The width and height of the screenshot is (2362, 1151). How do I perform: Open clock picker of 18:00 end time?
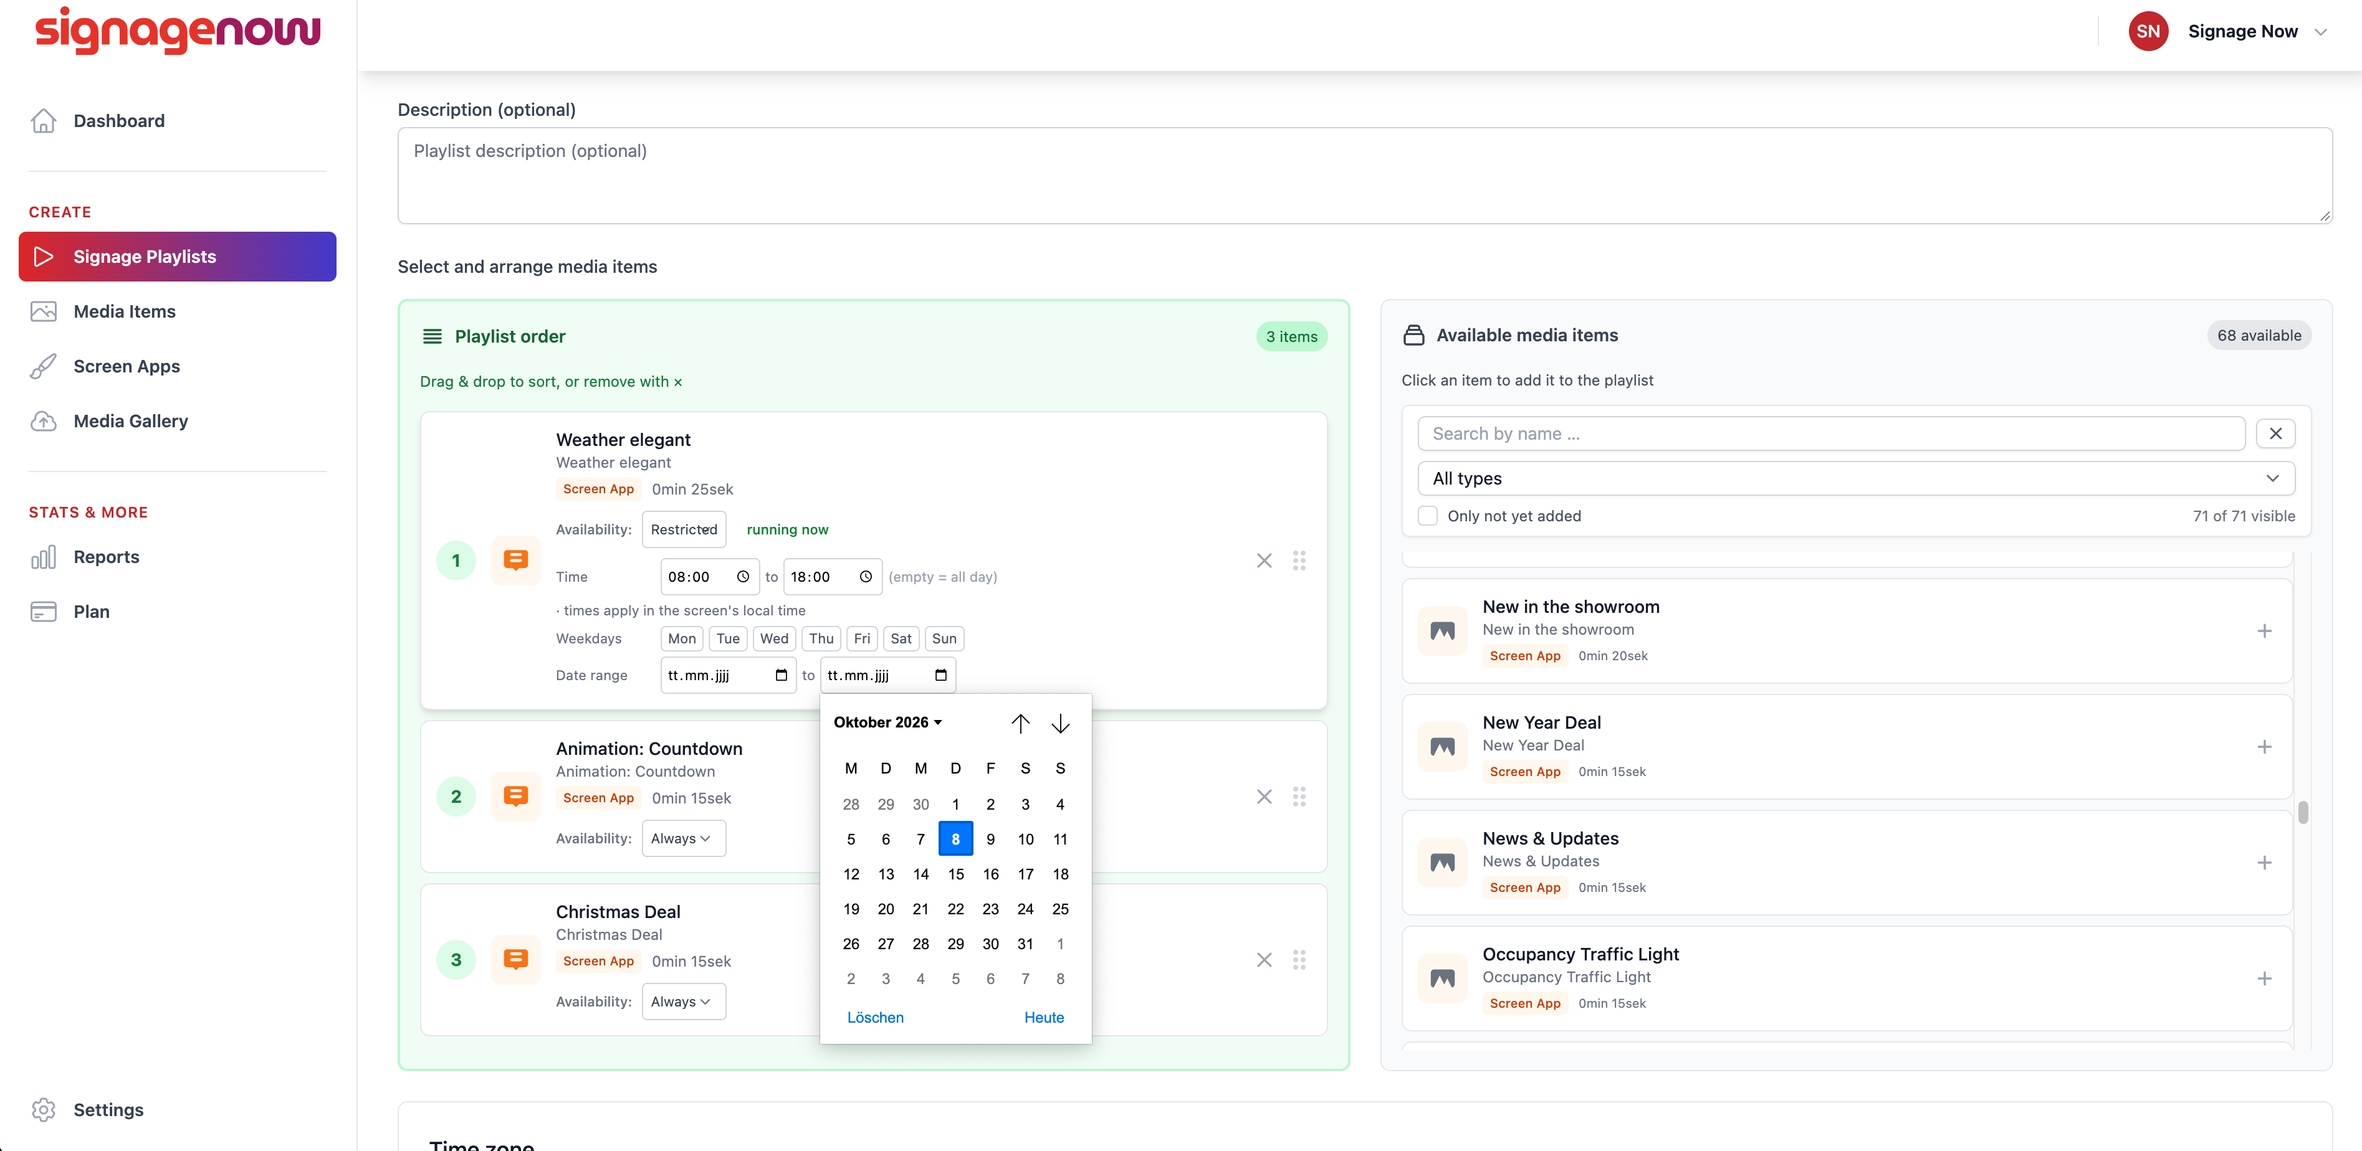864,576
